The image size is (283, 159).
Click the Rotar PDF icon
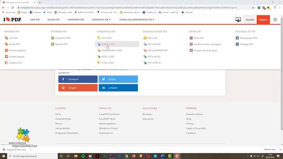pos(191,38)
